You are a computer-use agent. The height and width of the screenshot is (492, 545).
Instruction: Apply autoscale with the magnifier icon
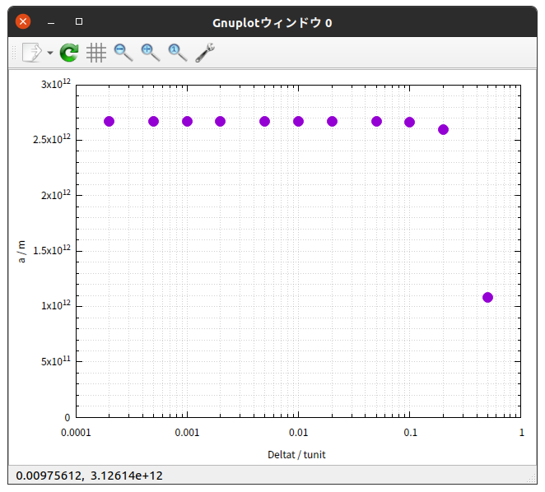tap(178, 53)
